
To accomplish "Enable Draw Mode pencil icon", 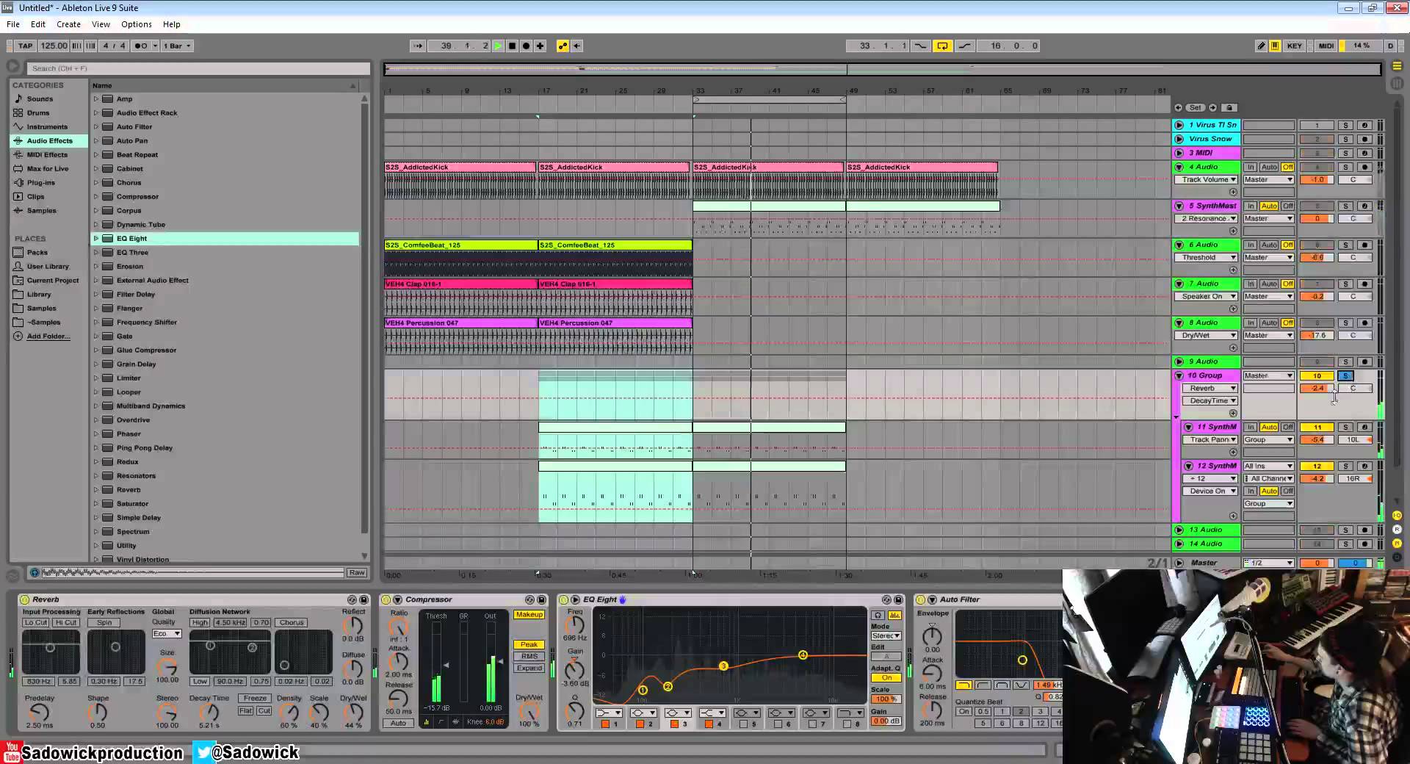I will (x=1261, y=46).
